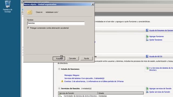Click the Agregar funciones icon
This screenshot has height=97, width=173.
(147, 36)
